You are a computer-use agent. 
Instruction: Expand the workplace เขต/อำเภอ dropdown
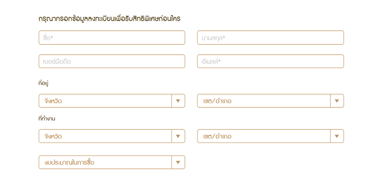pyautogui.click(x=271, y=136)
